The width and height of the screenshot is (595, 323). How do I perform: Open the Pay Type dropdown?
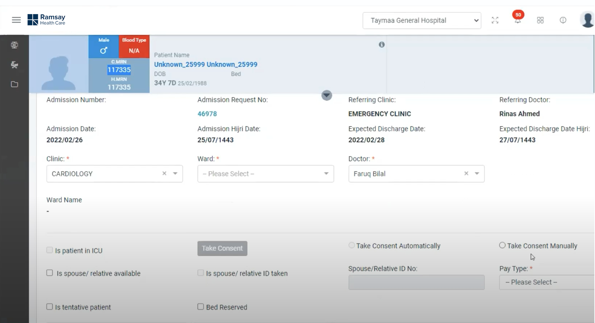click(547, 282)
